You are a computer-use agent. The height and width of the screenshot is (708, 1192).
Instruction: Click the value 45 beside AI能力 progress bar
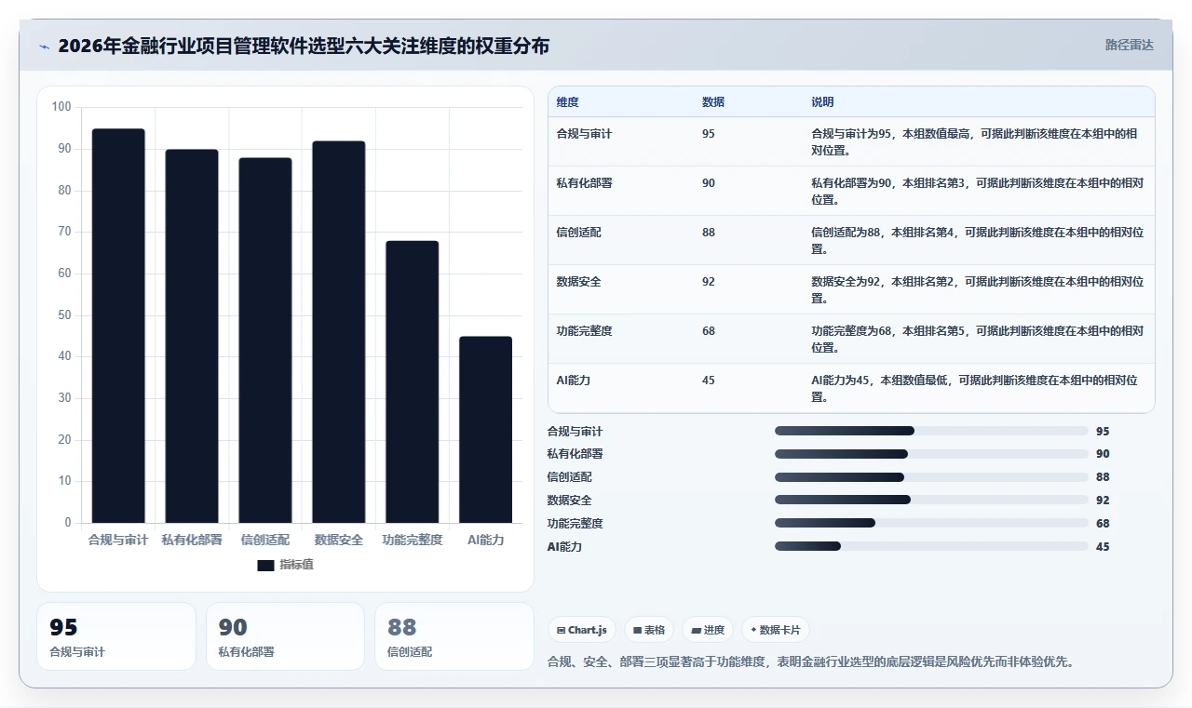point(1103,547)
